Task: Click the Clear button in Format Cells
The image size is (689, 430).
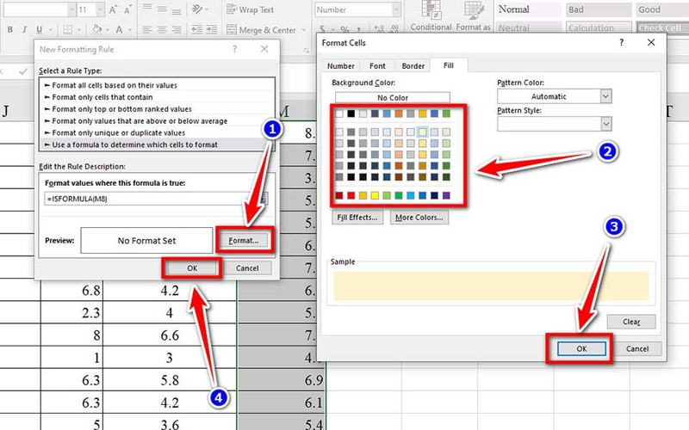Action: [631, 322]
